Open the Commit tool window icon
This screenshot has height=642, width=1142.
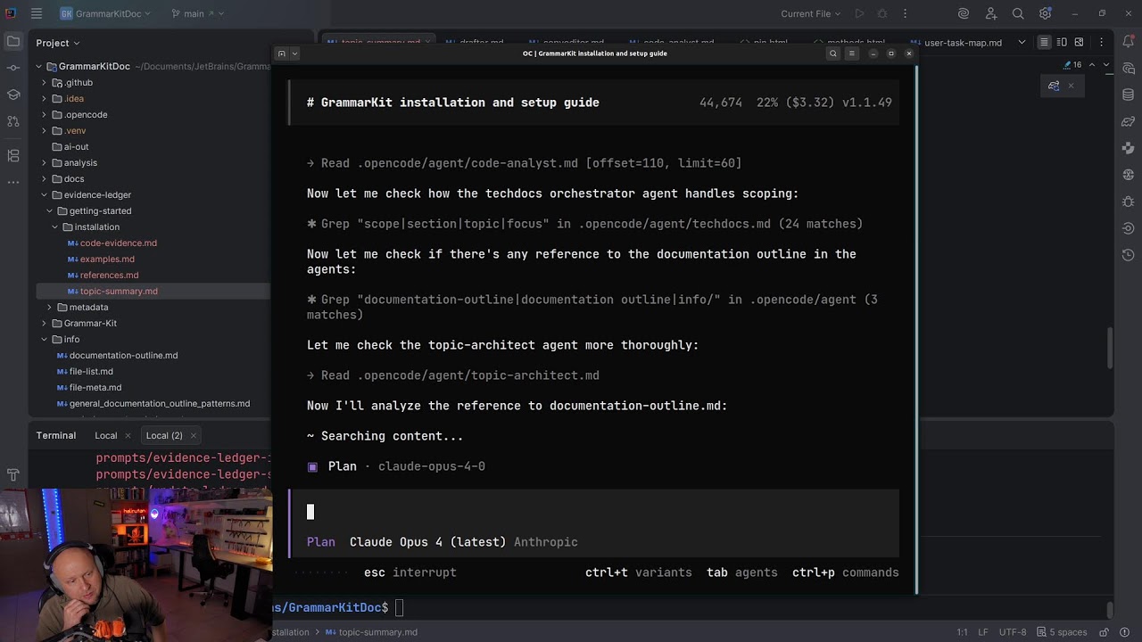click(13, 68)
